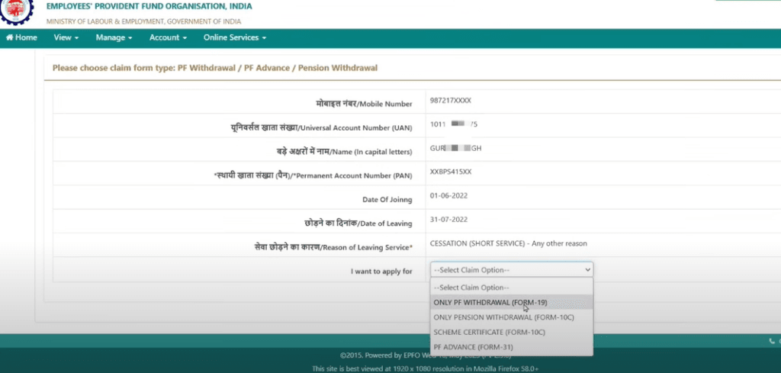Open the View menu

pyautogui.click(x=66, y=37)
